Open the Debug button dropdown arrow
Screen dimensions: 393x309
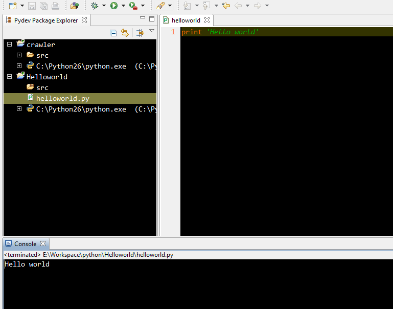click(x=104, y=6)
